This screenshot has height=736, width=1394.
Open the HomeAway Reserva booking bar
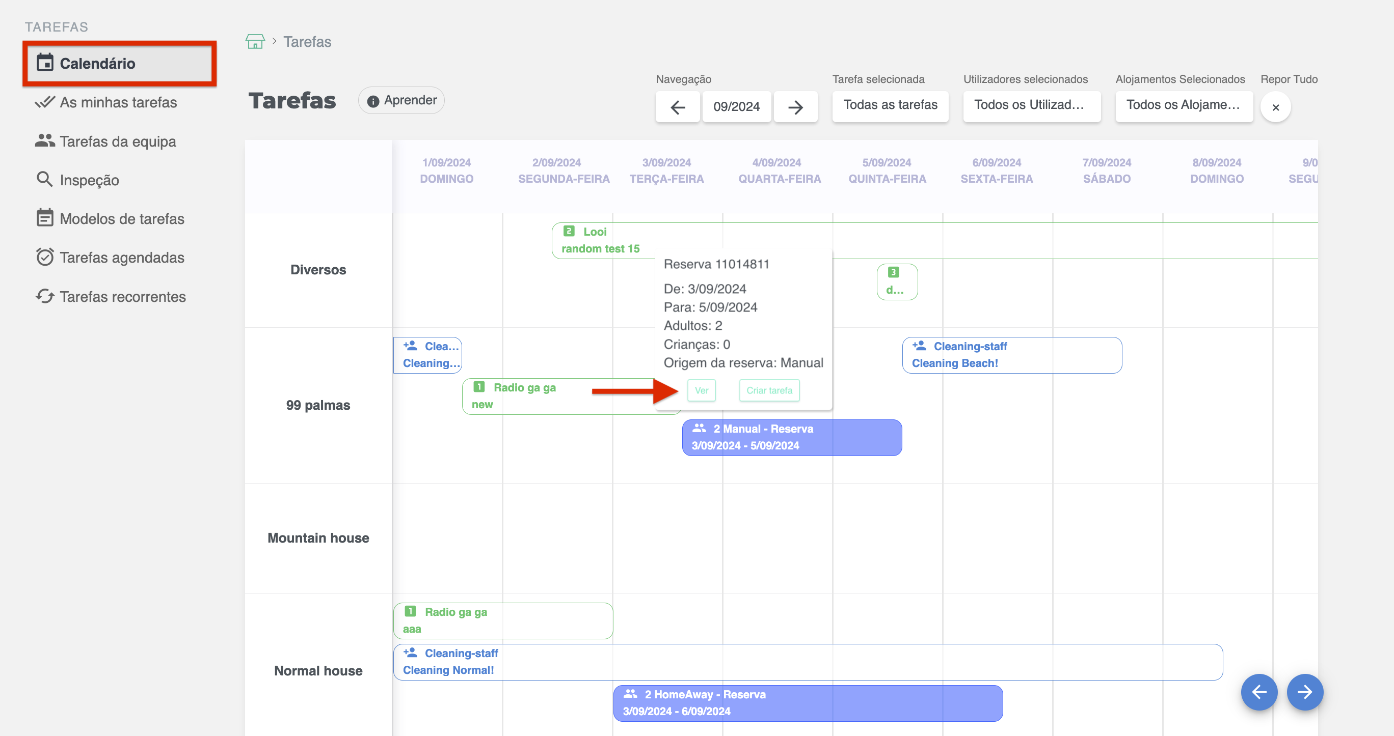[808, 702]
